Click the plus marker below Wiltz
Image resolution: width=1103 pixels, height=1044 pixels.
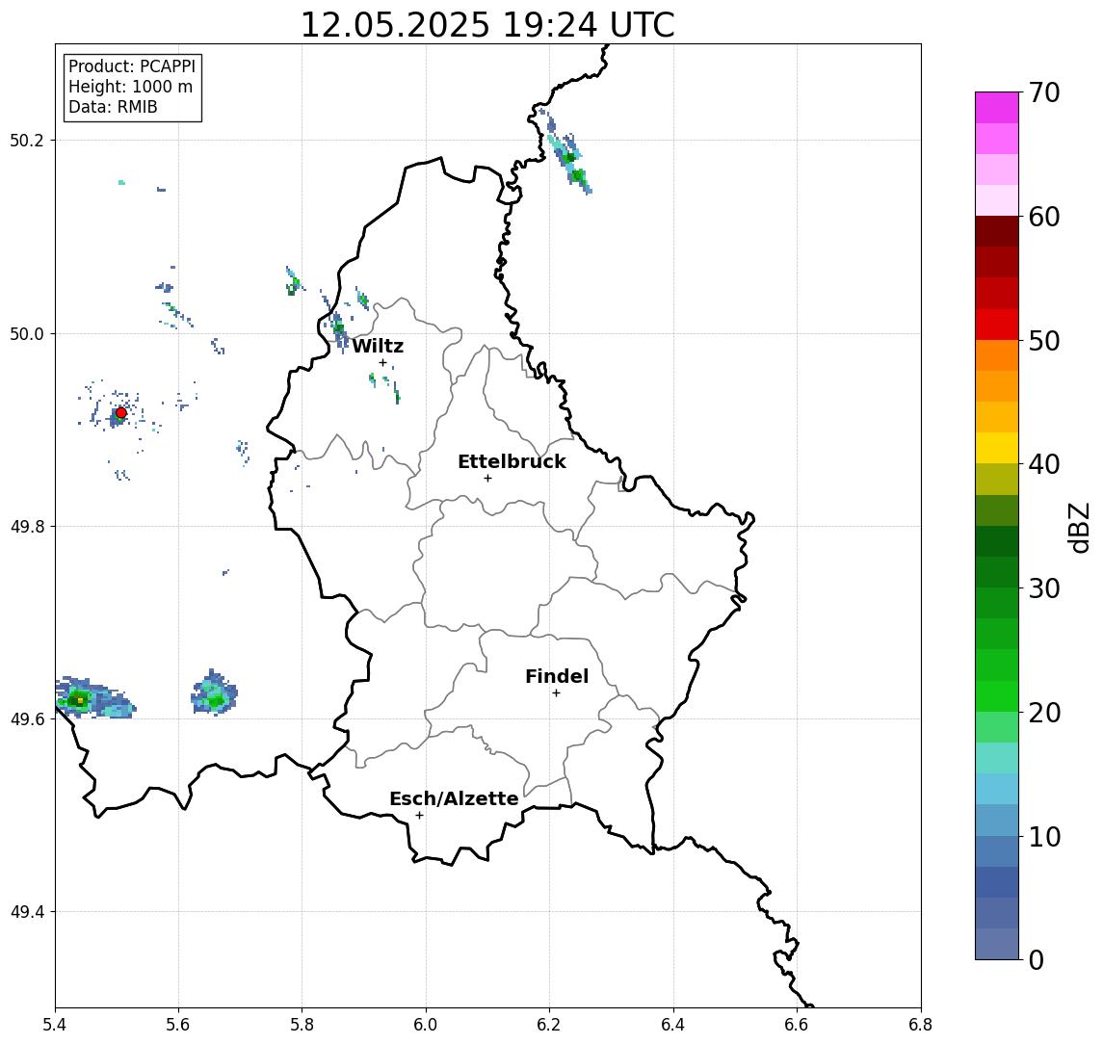pos(382,363)
